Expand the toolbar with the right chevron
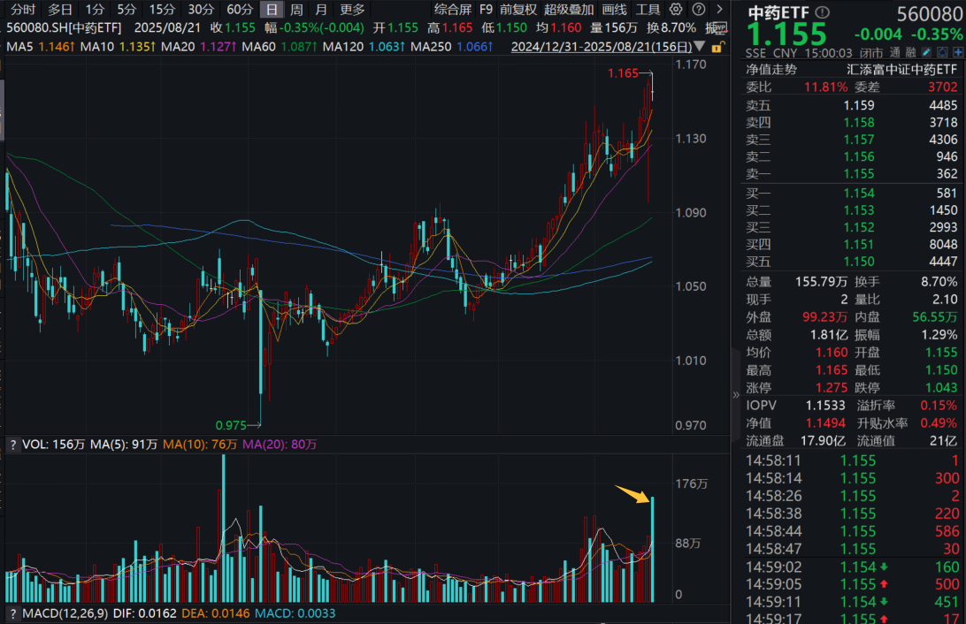 pyautogui.click(x=719, y=10)
